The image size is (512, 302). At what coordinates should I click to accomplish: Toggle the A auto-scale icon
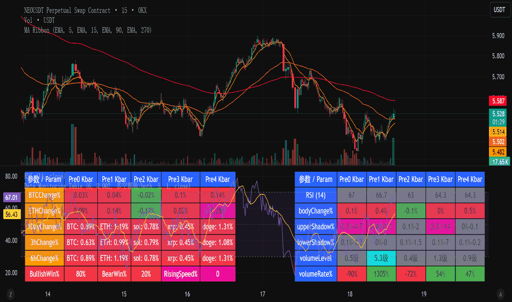500,294
